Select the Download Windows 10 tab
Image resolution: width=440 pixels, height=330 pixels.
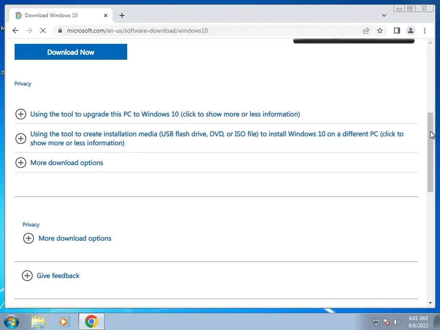[61, 15]
